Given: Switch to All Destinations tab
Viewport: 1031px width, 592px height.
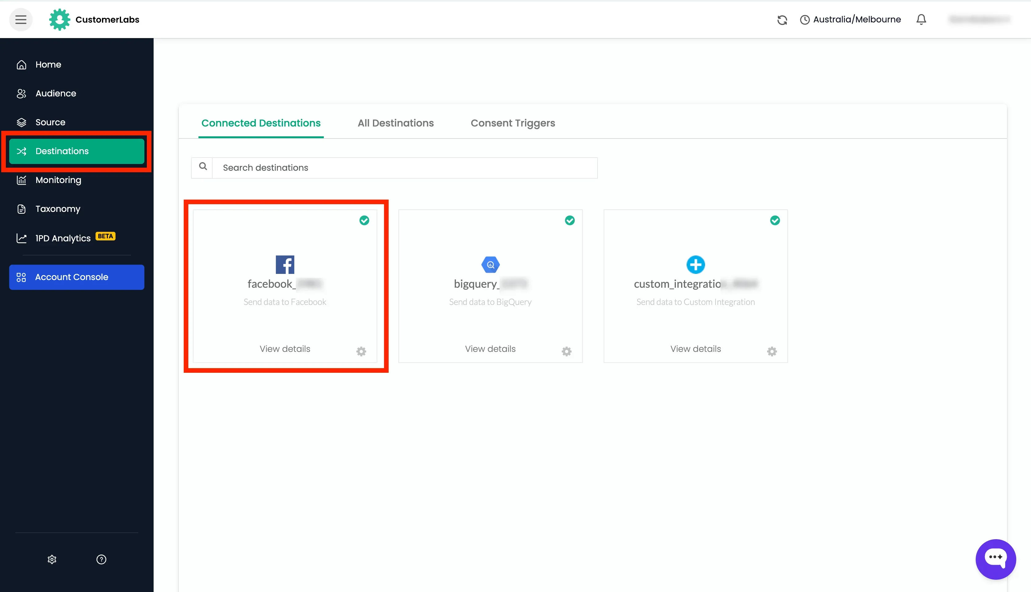Looking at the screenshot, I should click(x=395, y=123).
